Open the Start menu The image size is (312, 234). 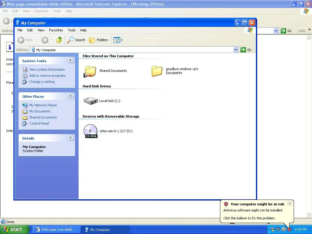coord(14,230)
